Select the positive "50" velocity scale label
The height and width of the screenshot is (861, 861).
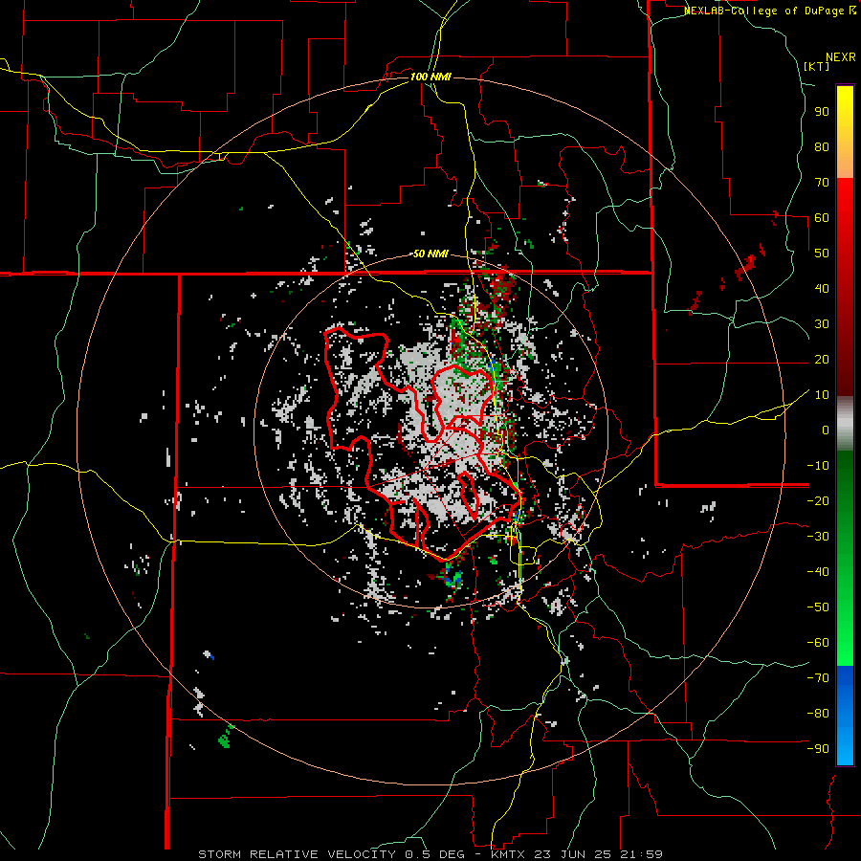coord(822,254)
